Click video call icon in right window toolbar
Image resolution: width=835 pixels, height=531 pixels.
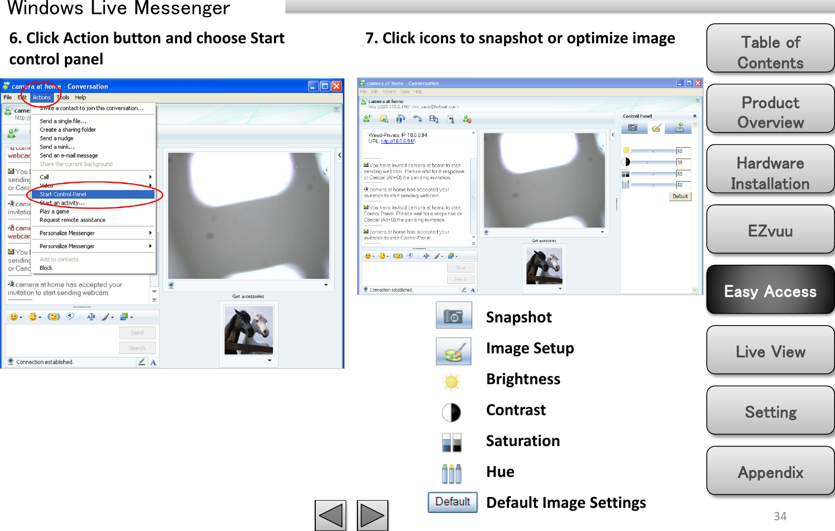coord(400,119)
